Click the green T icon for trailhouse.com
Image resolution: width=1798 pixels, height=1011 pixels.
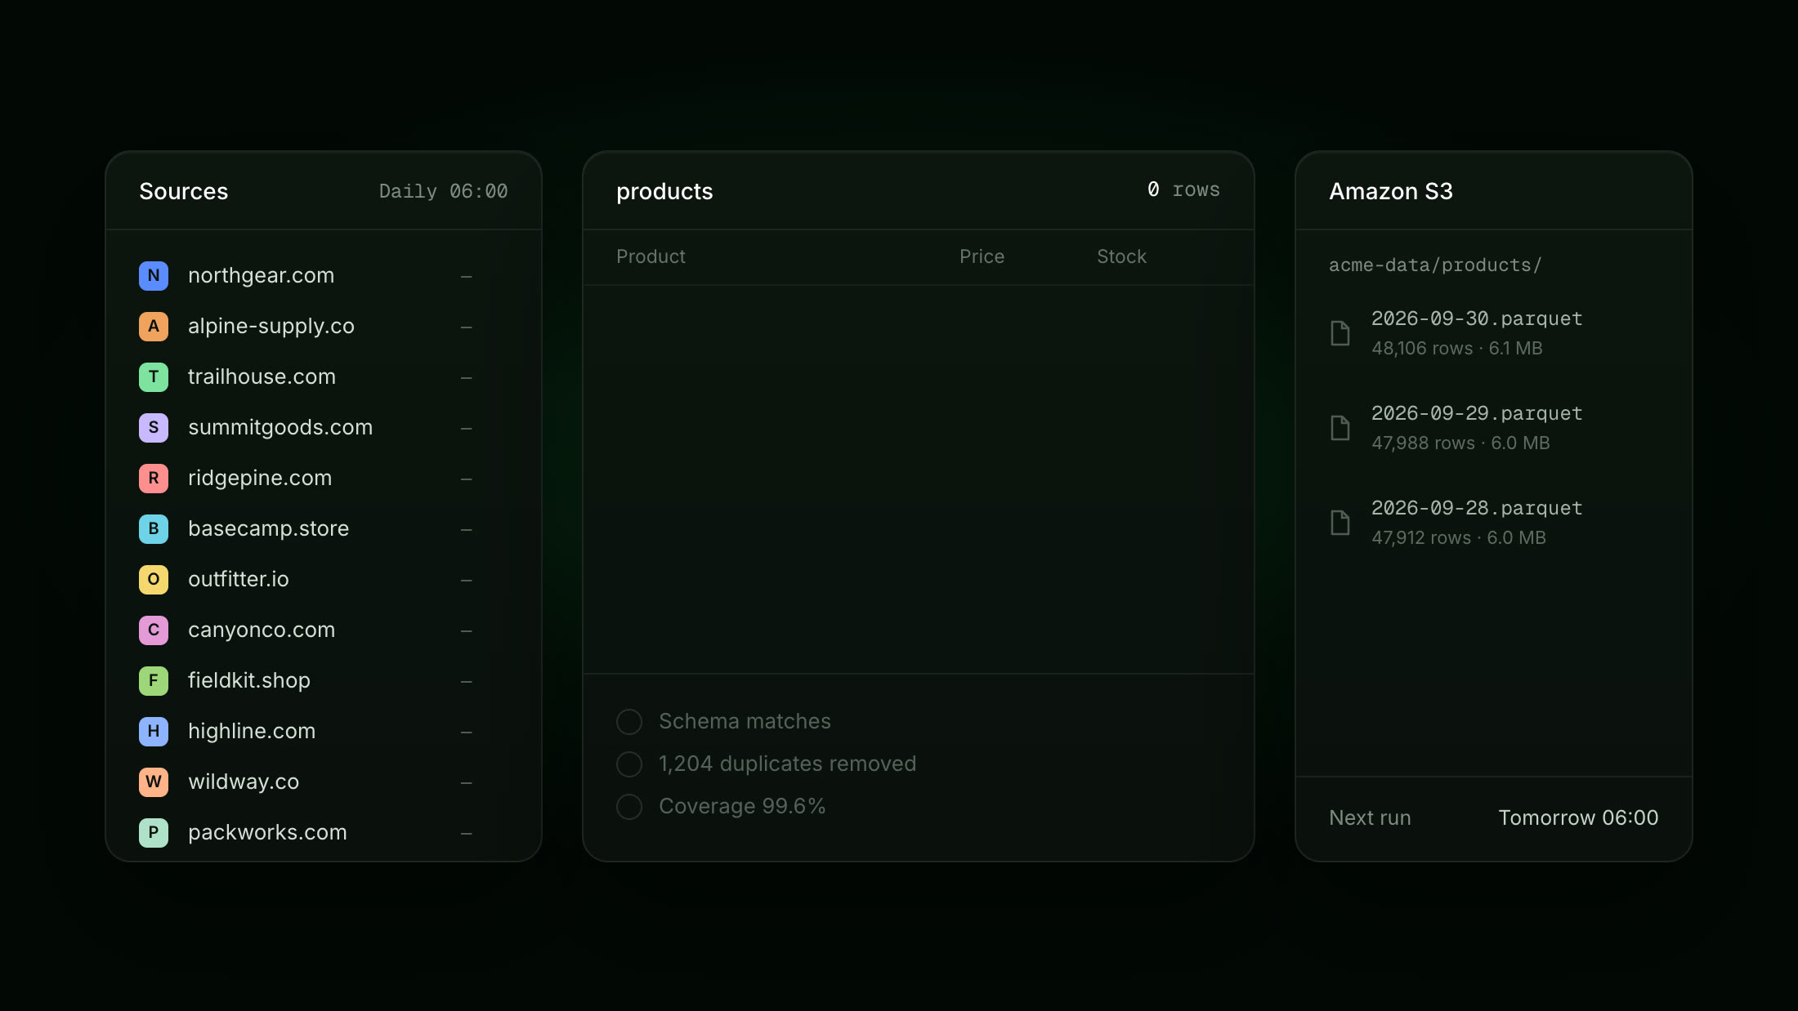tap(154, 377)
